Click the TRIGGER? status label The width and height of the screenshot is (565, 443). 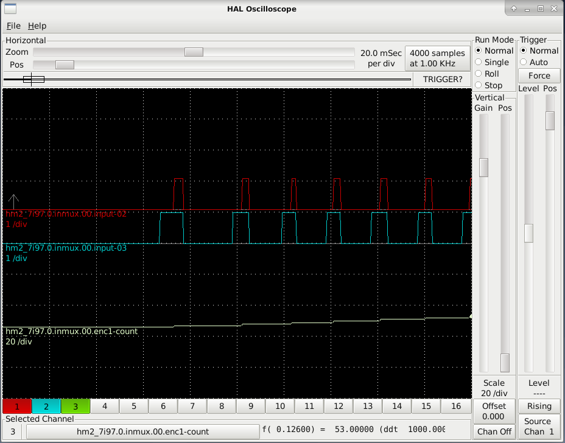tap(443, 79)
